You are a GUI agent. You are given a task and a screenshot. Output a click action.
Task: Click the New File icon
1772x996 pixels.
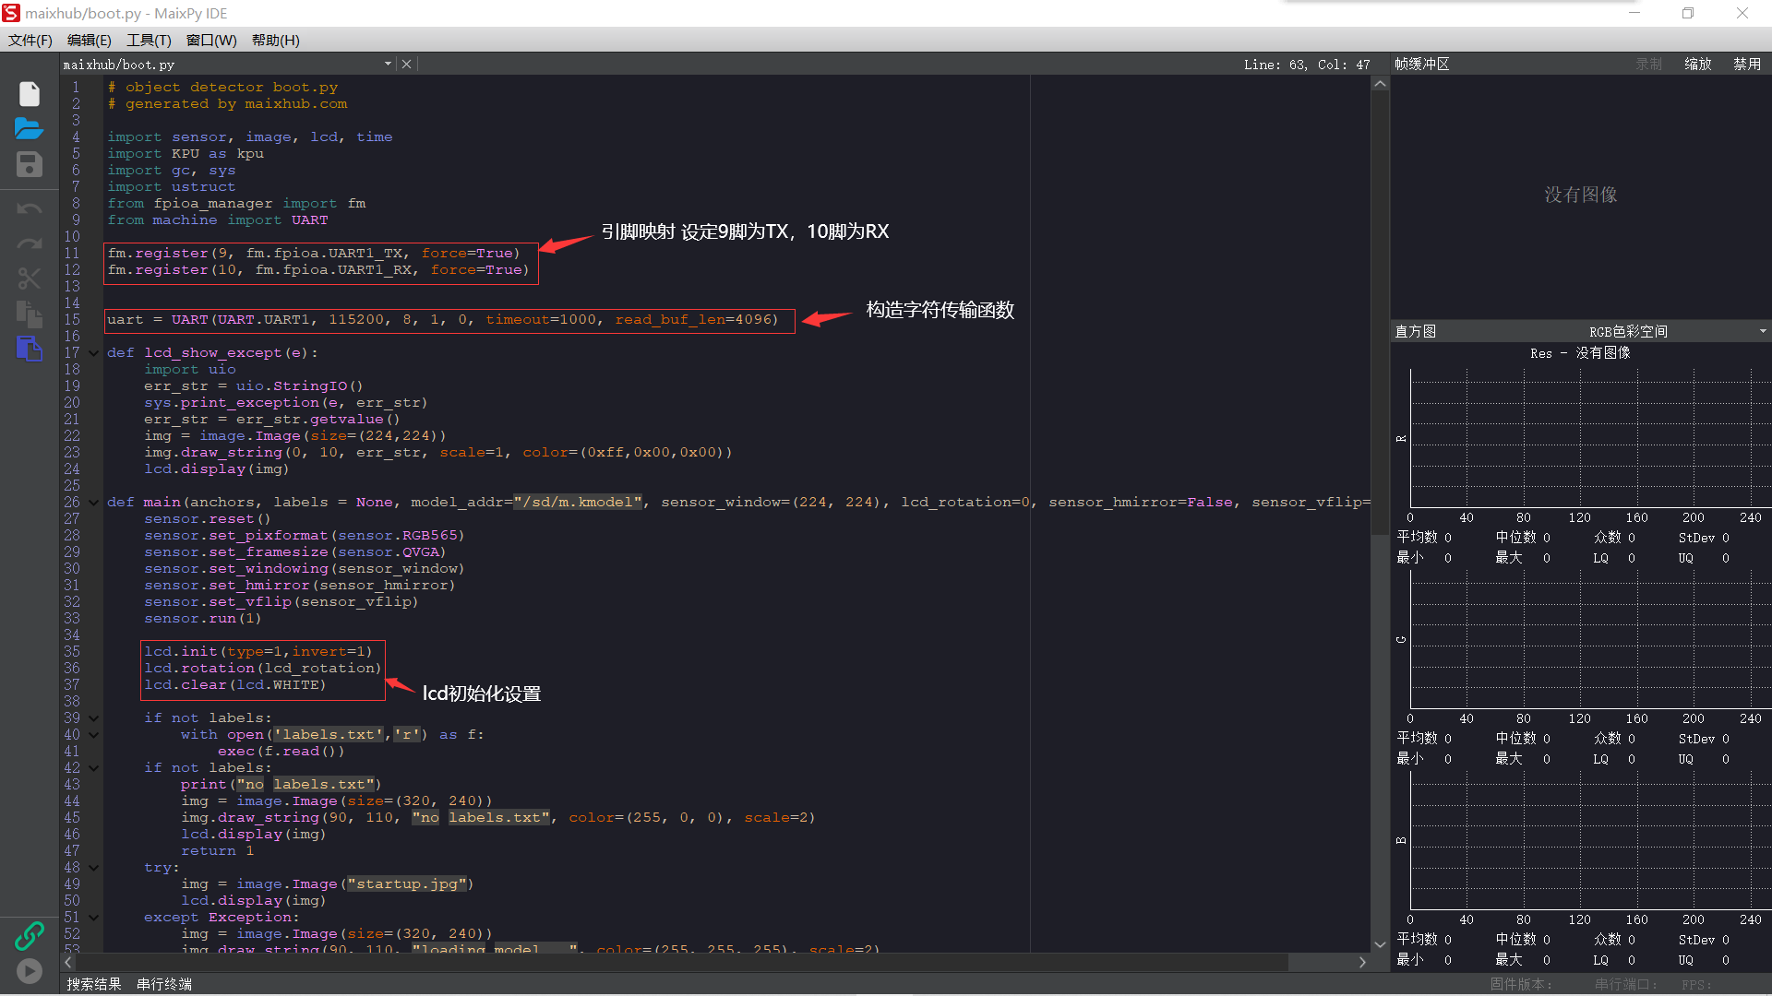[x=30, y=94]
